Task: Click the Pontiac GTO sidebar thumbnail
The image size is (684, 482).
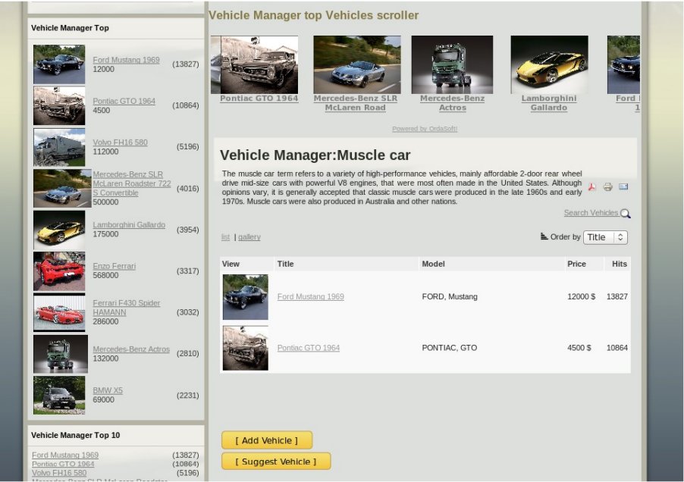Action: [x=59, y=105]
